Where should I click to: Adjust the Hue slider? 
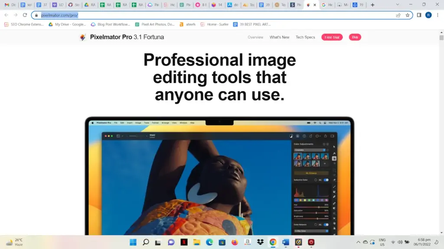click(x=319, y=207)
